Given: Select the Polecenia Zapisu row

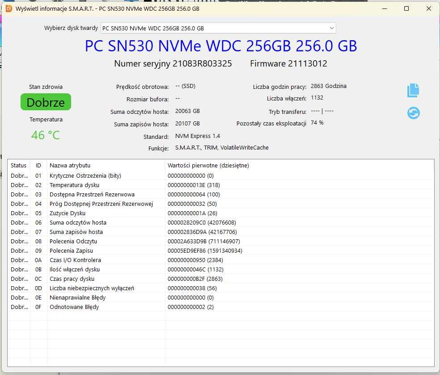Looking at the screenshot, I should coord(221,250).
